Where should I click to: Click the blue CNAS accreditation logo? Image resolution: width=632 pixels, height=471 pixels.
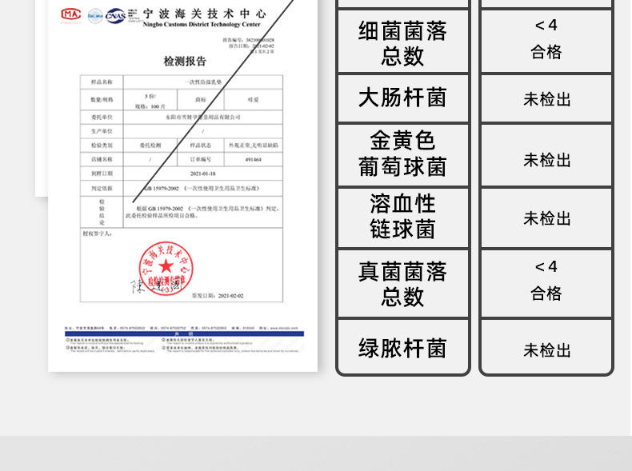point(115,16)
